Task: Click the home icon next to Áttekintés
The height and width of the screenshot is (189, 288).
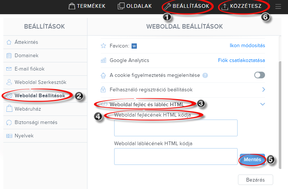Action: point(9,42)
